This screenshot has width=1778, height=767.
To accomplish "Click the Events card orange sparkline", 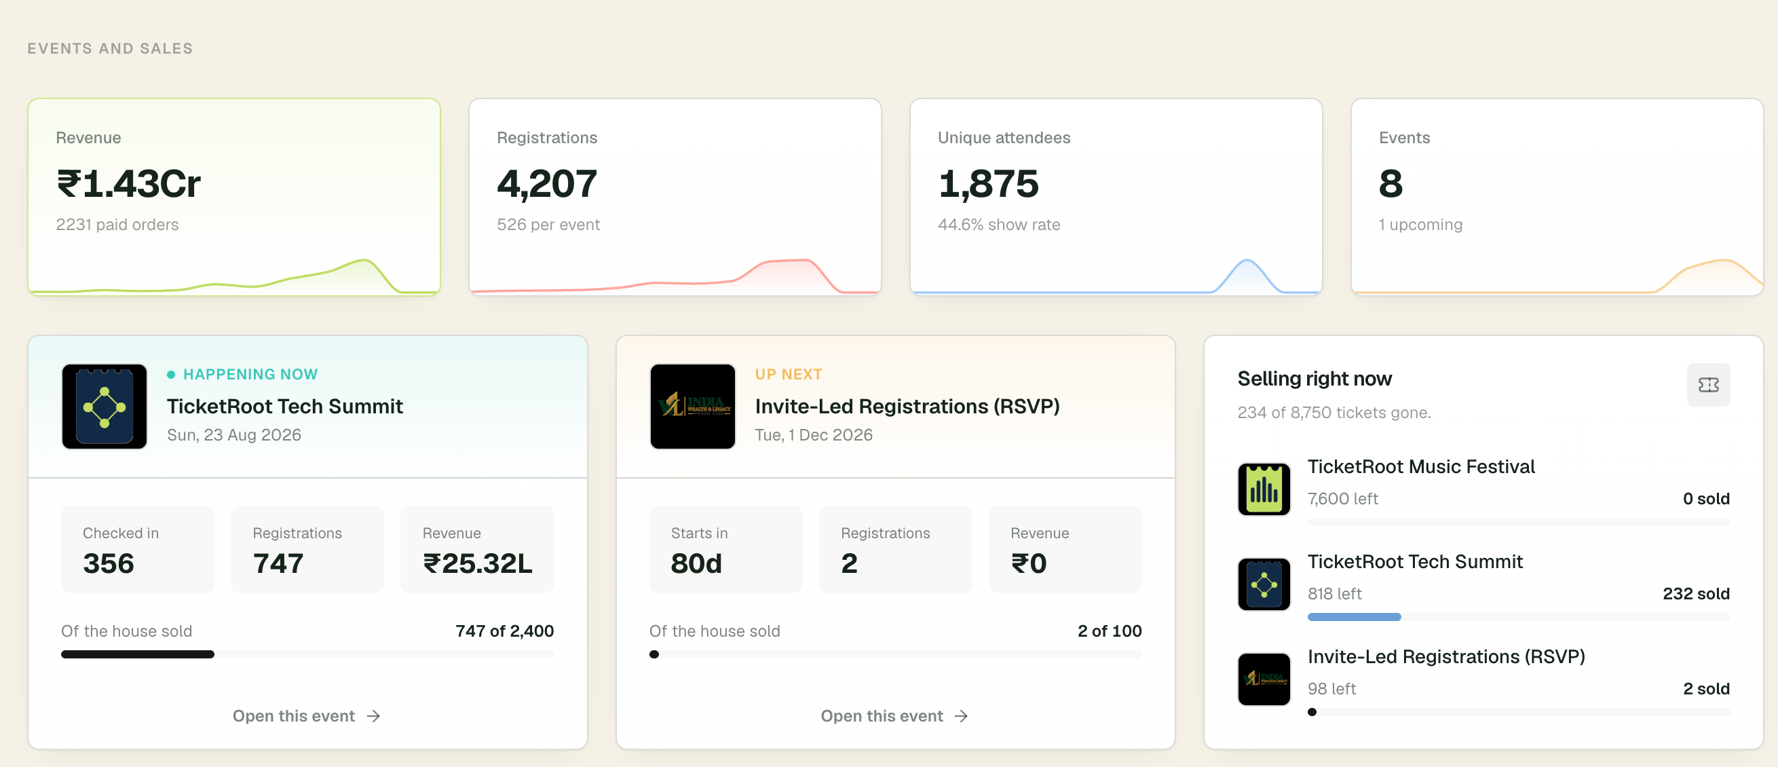I will point(1557,276).
